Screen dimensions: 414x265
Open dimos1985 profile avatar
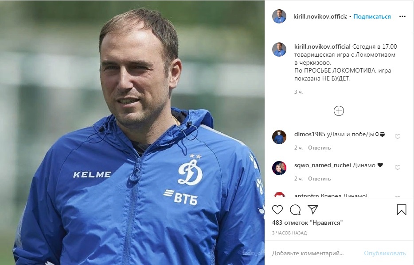pyautogui.click(x=279, y=137)
